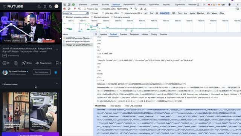
Task: Open network conditions wifi icon
Action: 136,9
